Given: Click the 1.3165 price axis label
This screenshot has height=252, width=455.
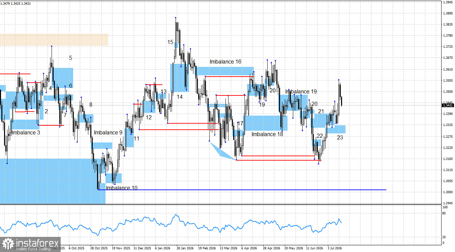Looking at the screenshot, I should 448,159.
